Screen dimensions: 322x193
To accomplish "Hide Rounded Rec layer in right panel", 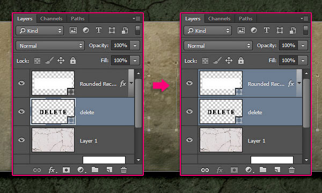I will (189, 83).
